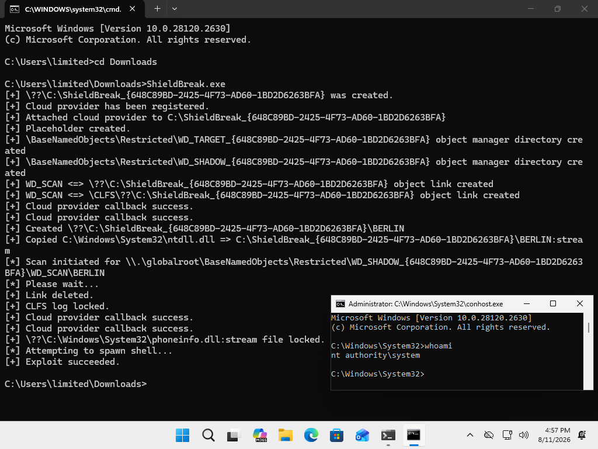
Task: Click the 'CLFS log locked.' line
Action: (57, 306)
